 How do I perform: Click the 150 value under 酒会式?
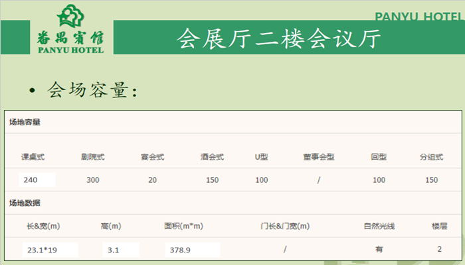tap(213, 180)
